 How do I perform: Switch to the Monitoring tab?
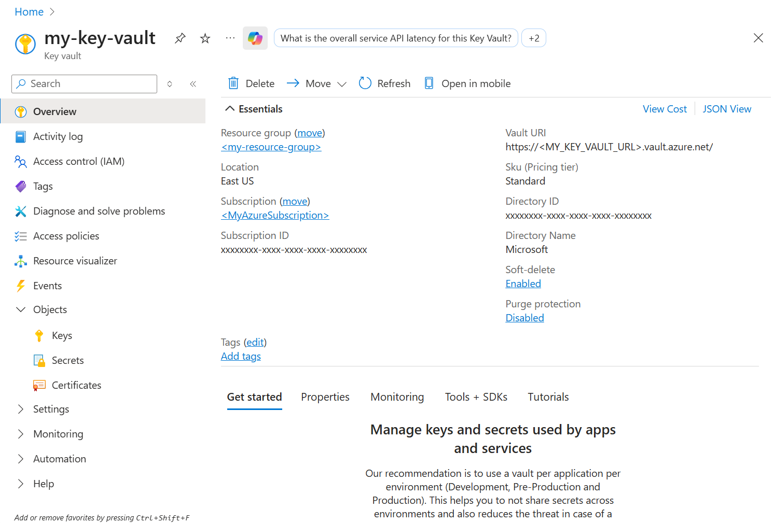(397, 397)
